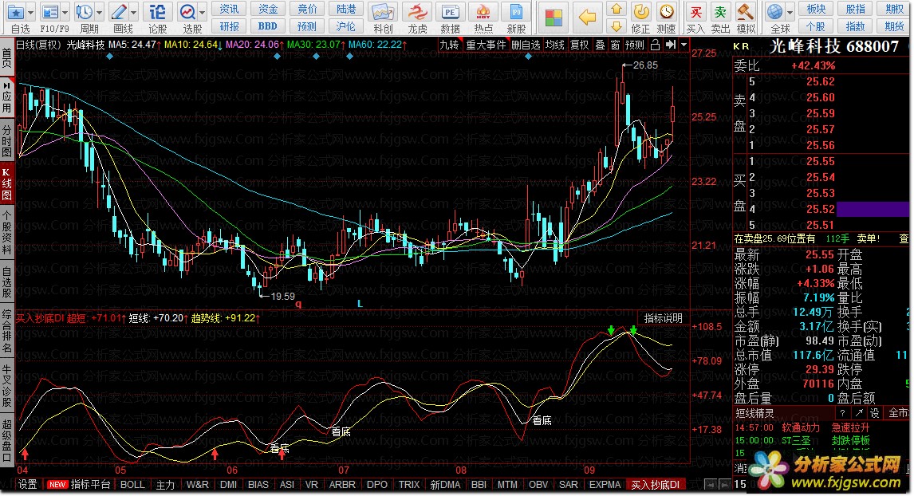Open the 数据 PE icon
Image resolution: width=914 pixels, height=496 pixels.
click(x=449, y=12)
